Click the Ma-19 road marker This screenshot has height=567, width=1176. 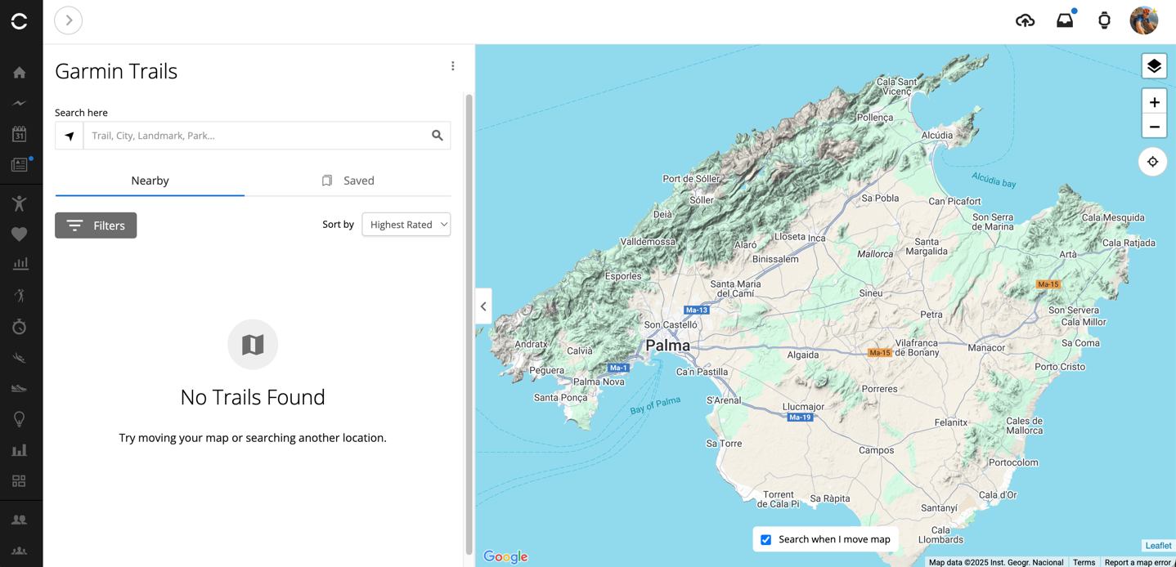[800, 417]
